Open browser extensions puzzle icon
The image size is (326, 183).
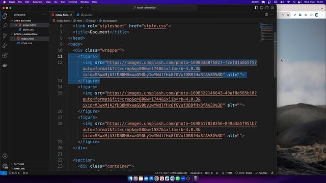pos(306,15)
